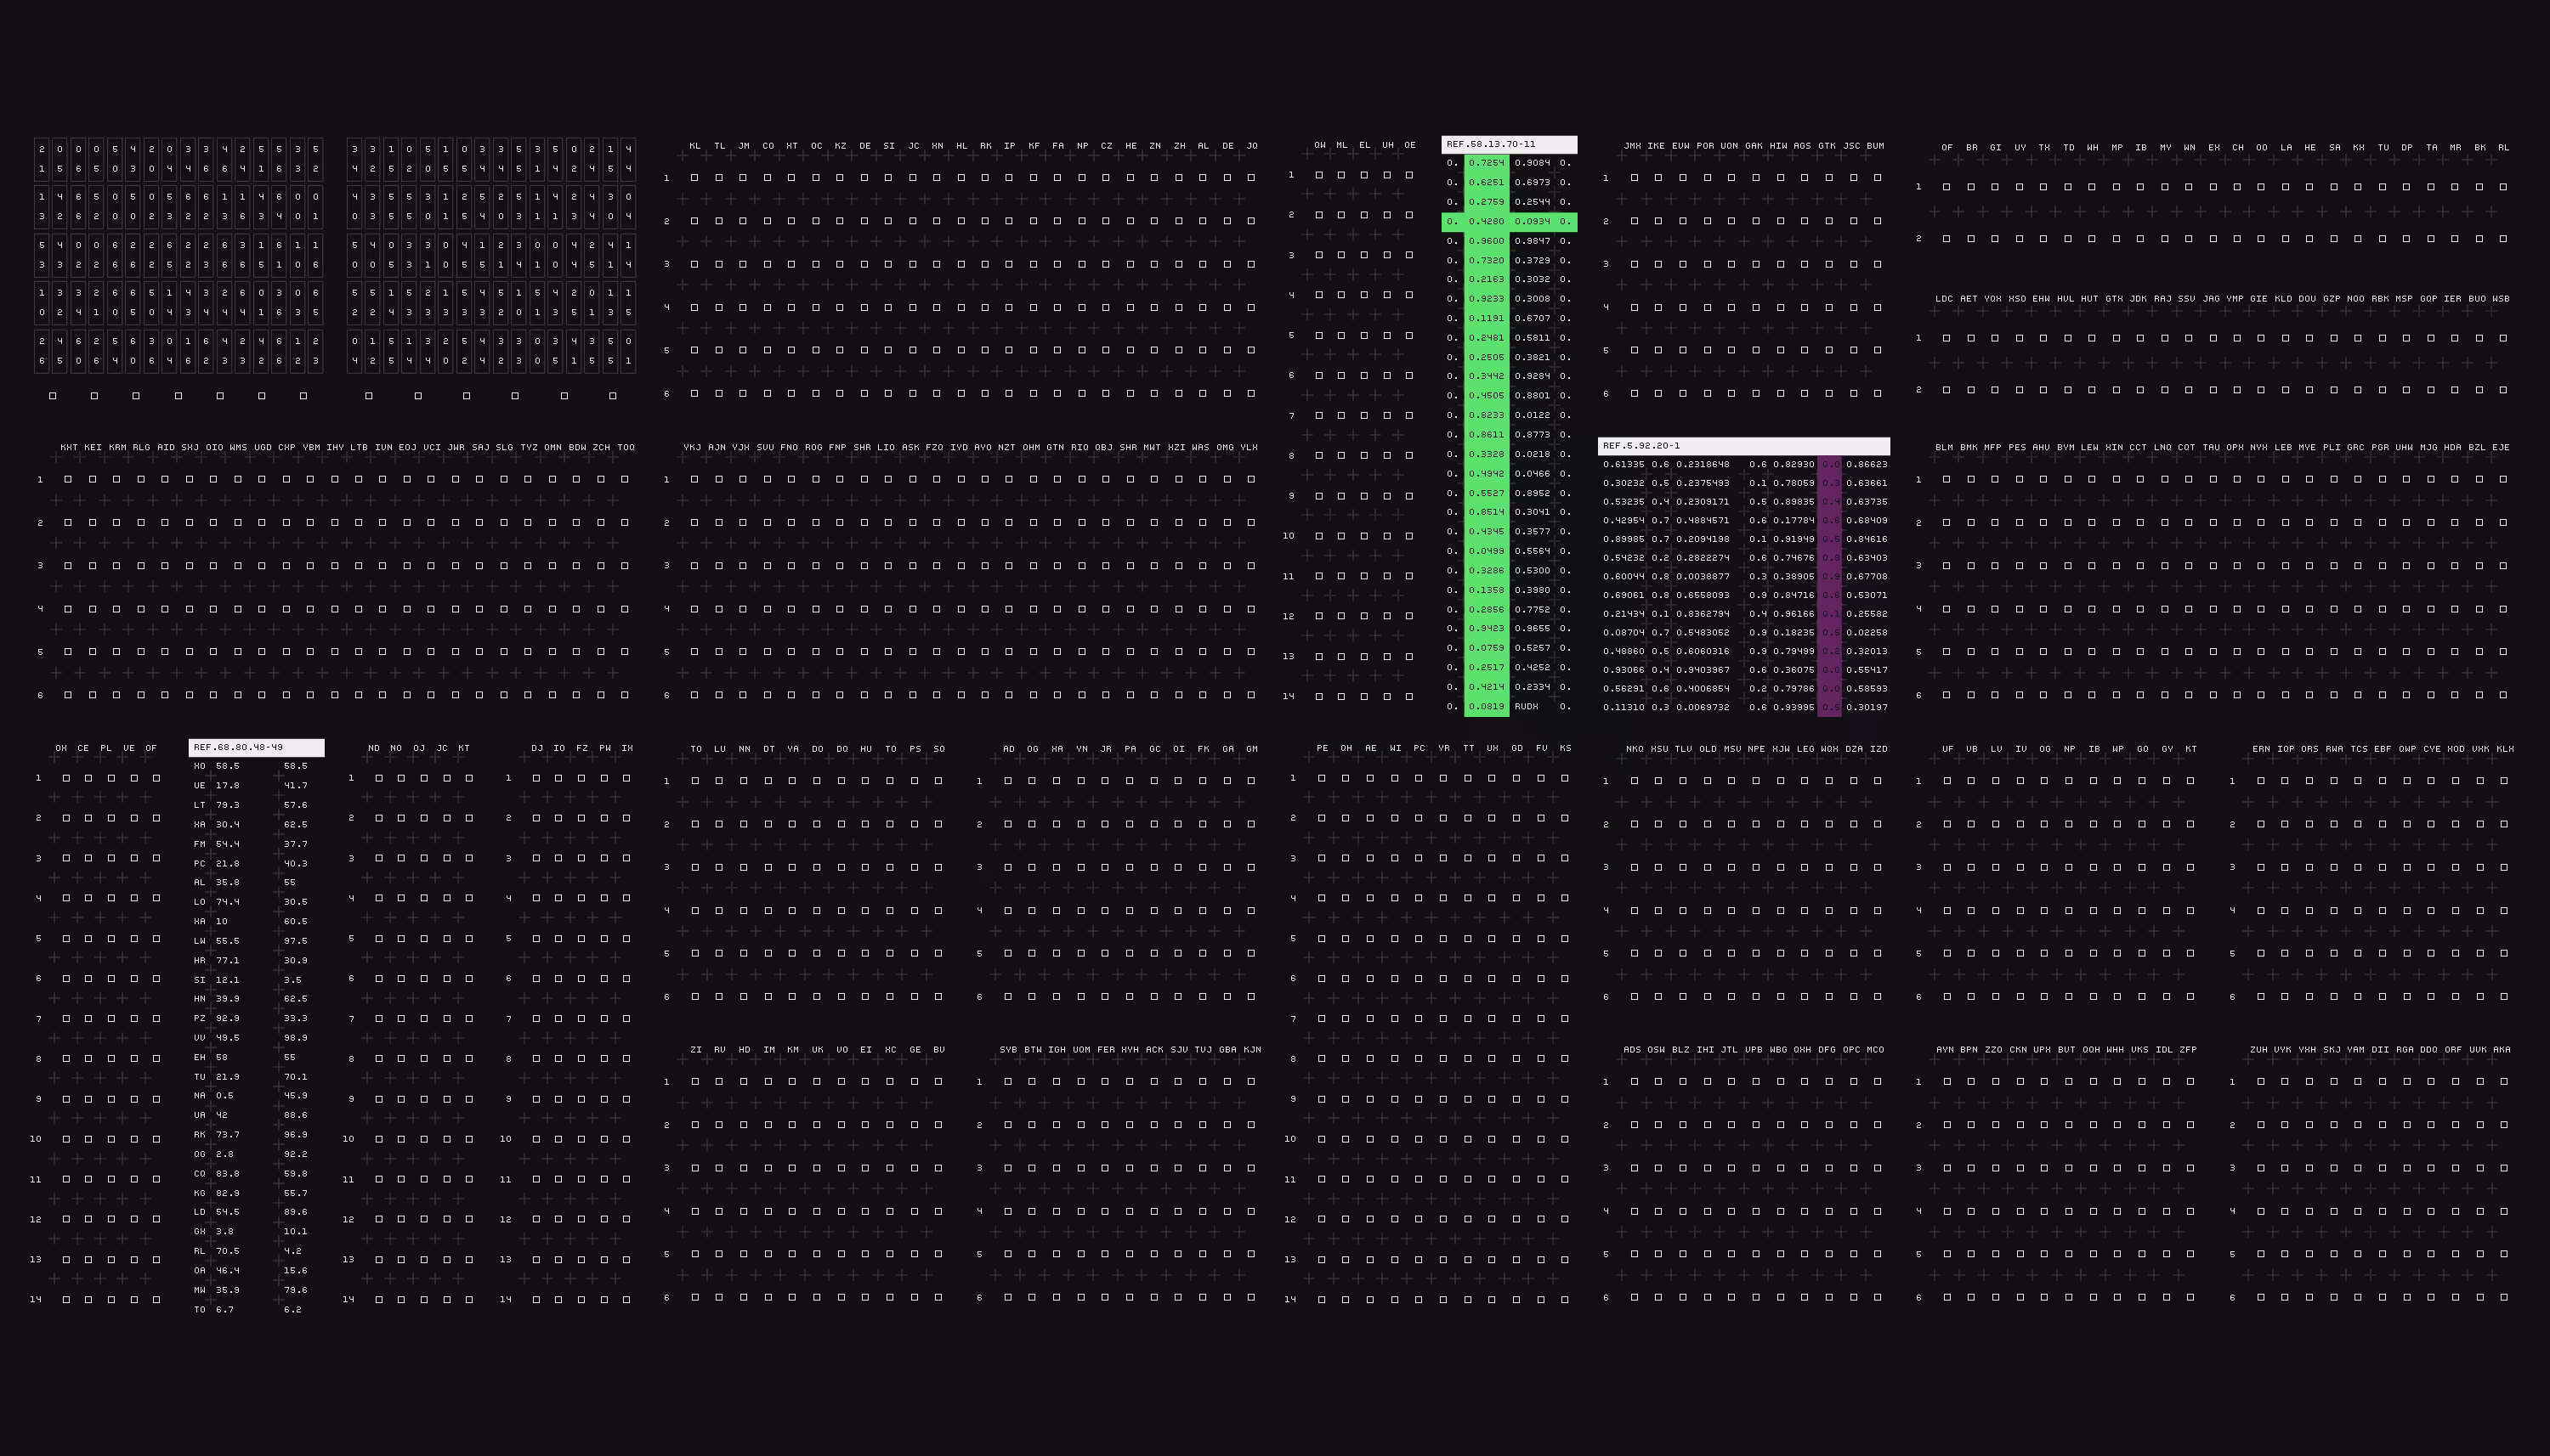Tick the KLX checkbox in row 6
The image size is (2550, 1456).
[x=2504, y=996]
